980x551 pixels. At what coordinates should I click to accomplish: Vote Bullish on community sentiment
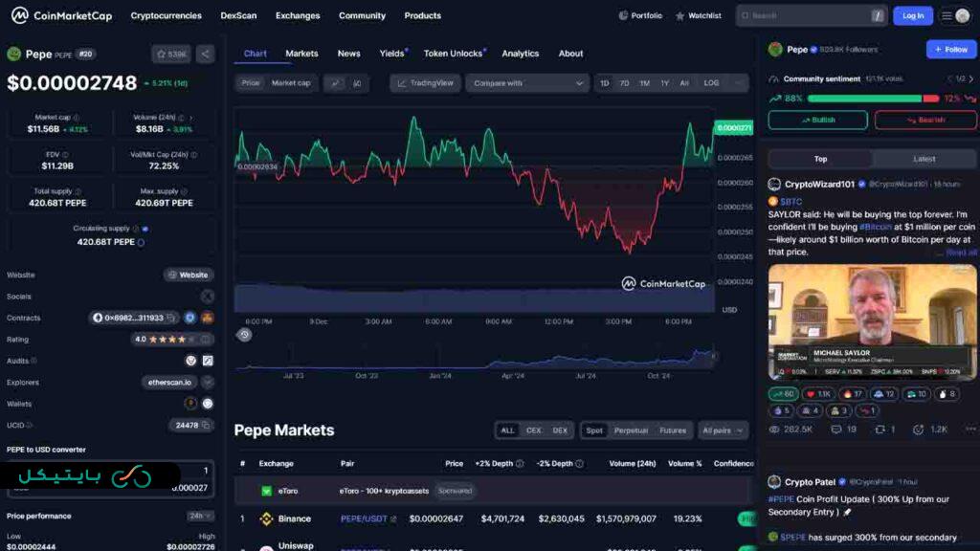coord(817,120)
